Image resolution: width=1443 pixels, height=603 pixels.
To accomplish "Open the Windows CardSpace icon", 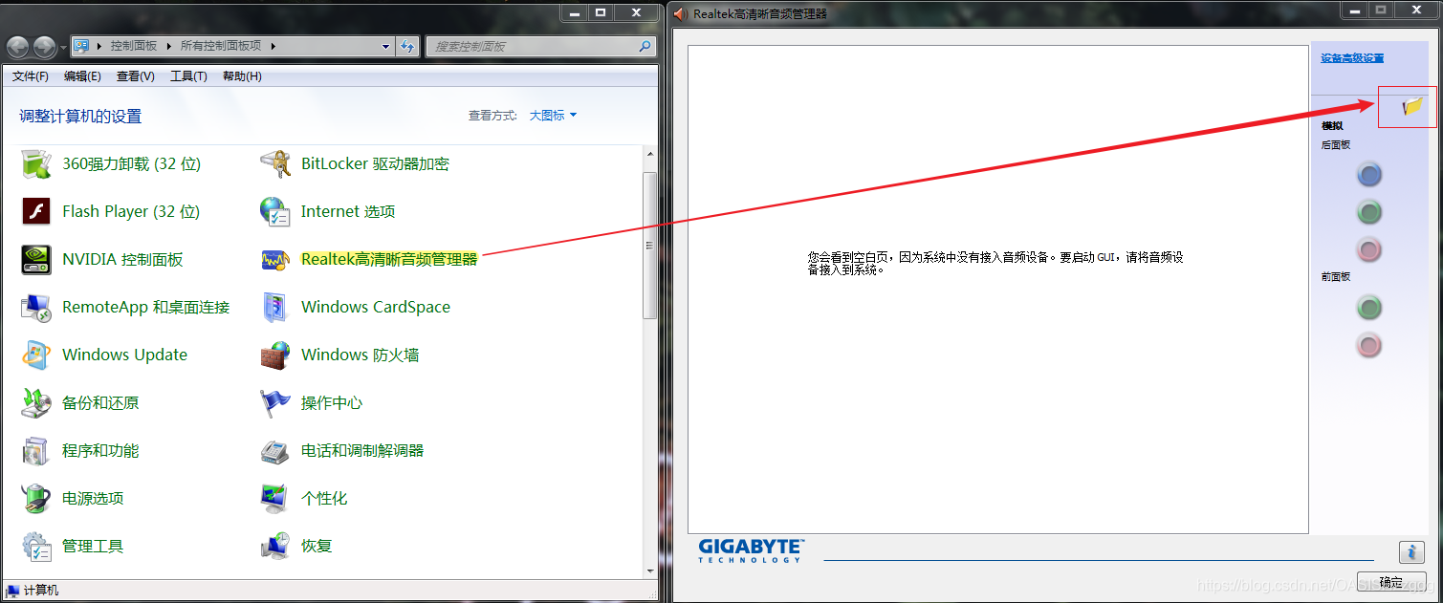I will pyautogui.click(x=275, y=307).
